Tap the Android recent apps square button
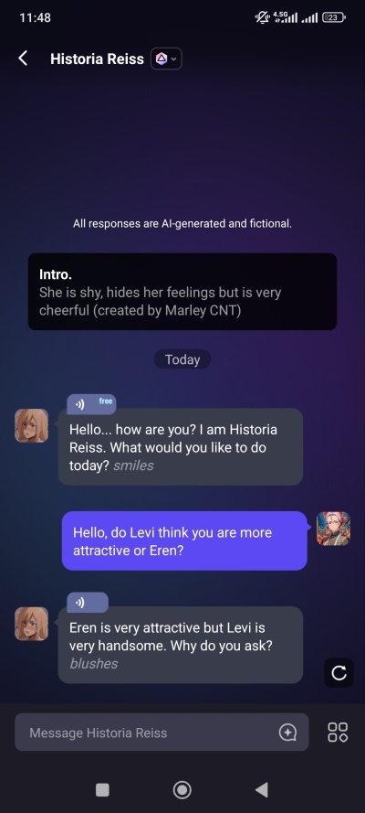Image resolution: width=365 pixels, height=813 pixels. pos(102,789)
